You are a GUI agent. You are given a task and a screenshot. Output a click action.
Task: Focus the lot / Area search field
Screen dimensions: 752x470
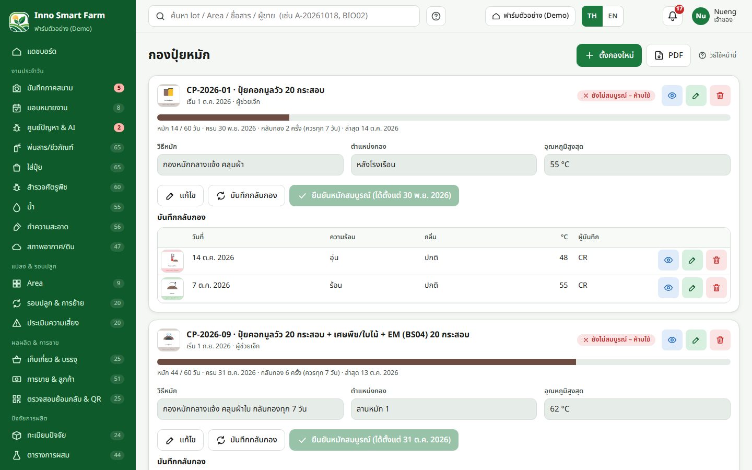point(284,16)
